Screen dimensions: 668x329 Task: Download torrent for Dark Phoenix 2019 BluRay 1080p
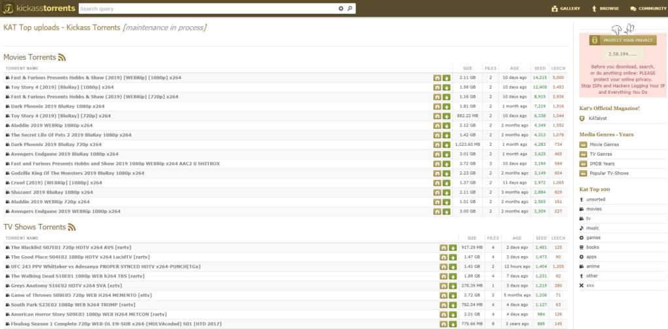tap(446, 106)
